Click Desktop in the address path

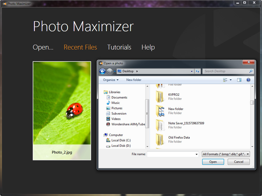click(128, 71)
